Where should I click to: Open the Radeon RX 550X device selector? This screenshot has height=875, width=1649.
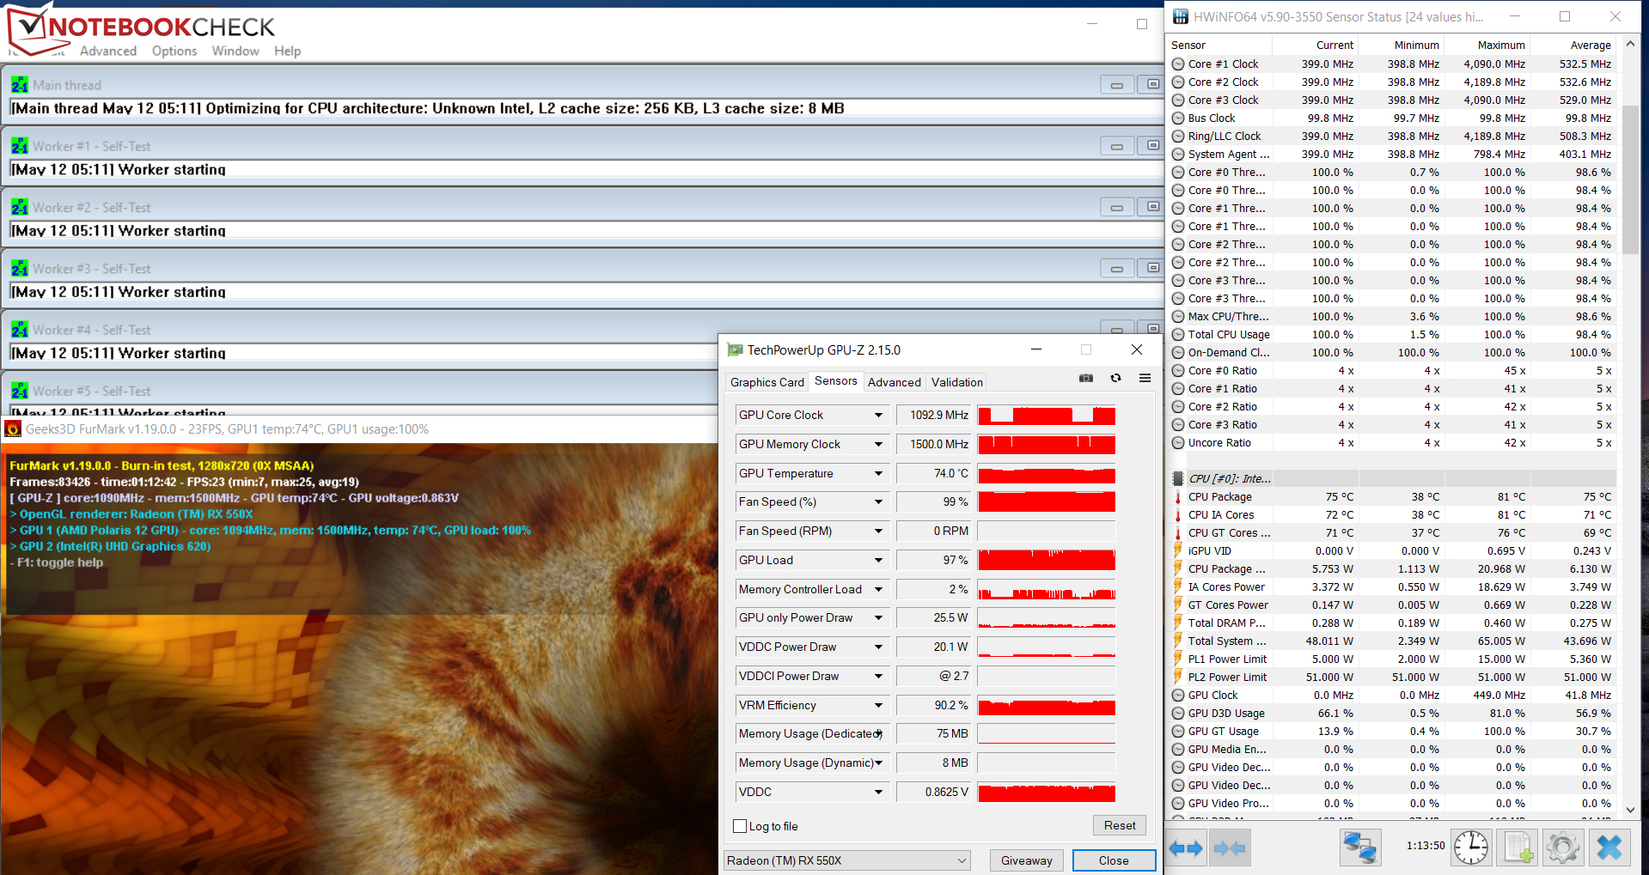(x=847, y=860)
